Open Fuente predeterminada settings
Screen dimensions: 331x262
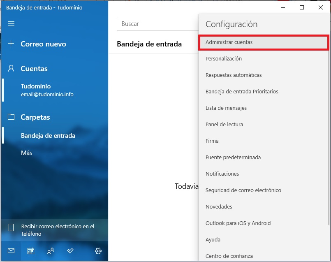264,158
